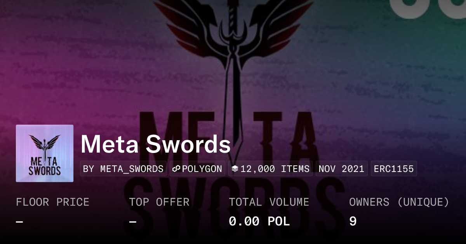Select the dash value under Top Offer
This screenshot has height=244, width=466.
[133, 222]
